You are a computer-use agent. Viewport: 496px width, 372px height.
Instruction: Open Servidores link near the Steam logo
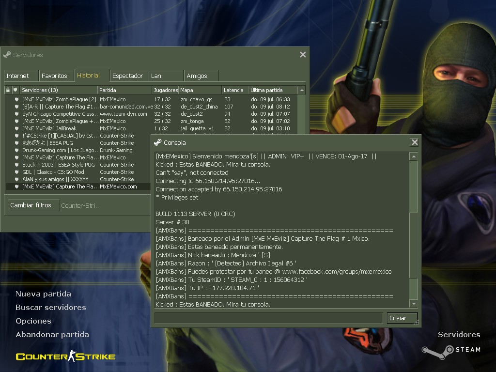[x=459, y=335]
